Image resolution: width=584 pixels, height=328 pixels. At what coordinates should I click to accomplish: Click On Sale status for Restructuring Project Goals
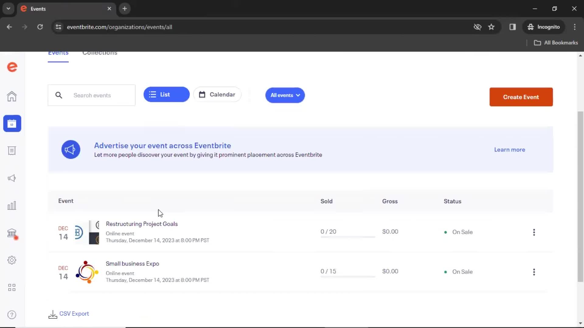point(458,232)
